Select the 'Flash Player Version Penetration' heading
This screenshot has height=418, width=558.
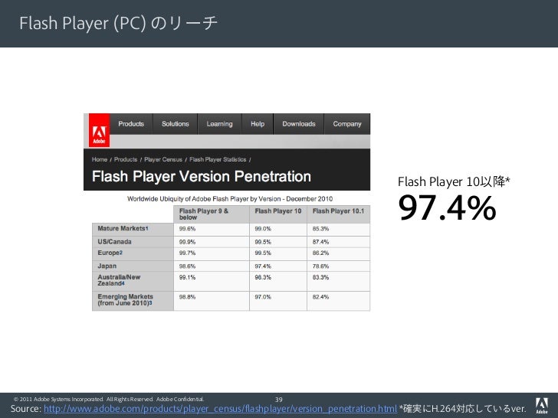[x=202, y=176]
